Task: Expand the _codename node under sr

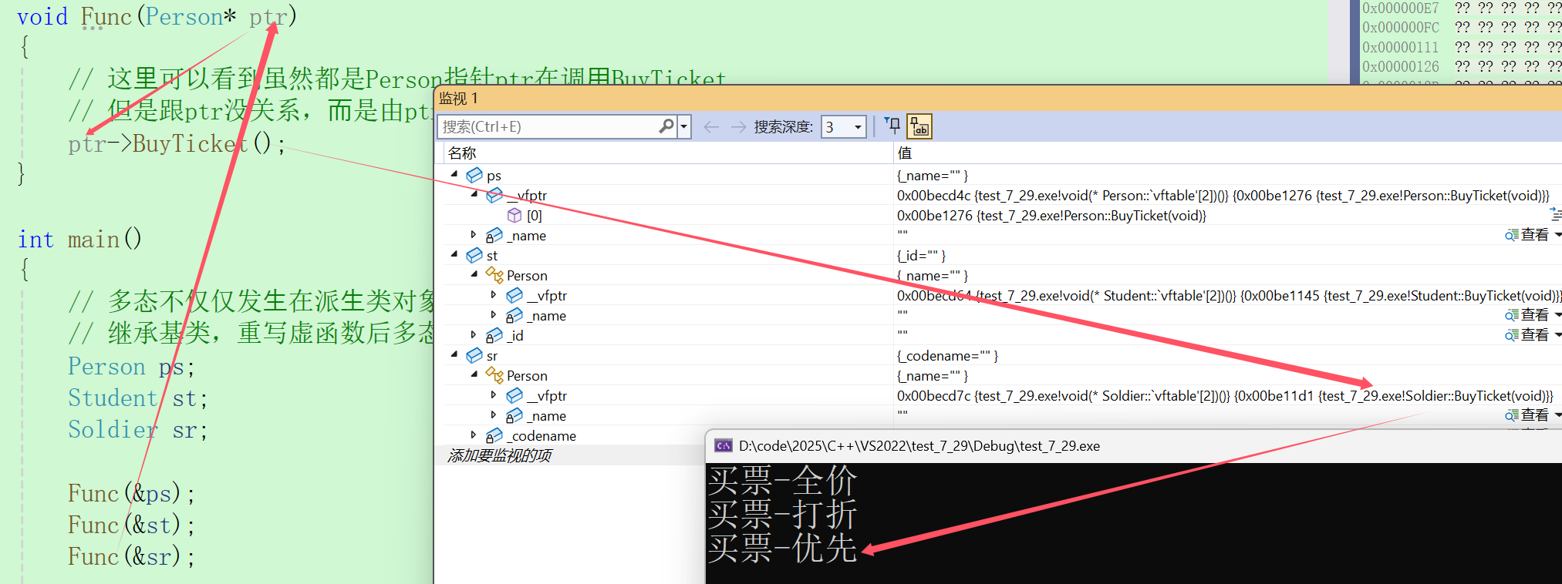Action: click(474, 435)
